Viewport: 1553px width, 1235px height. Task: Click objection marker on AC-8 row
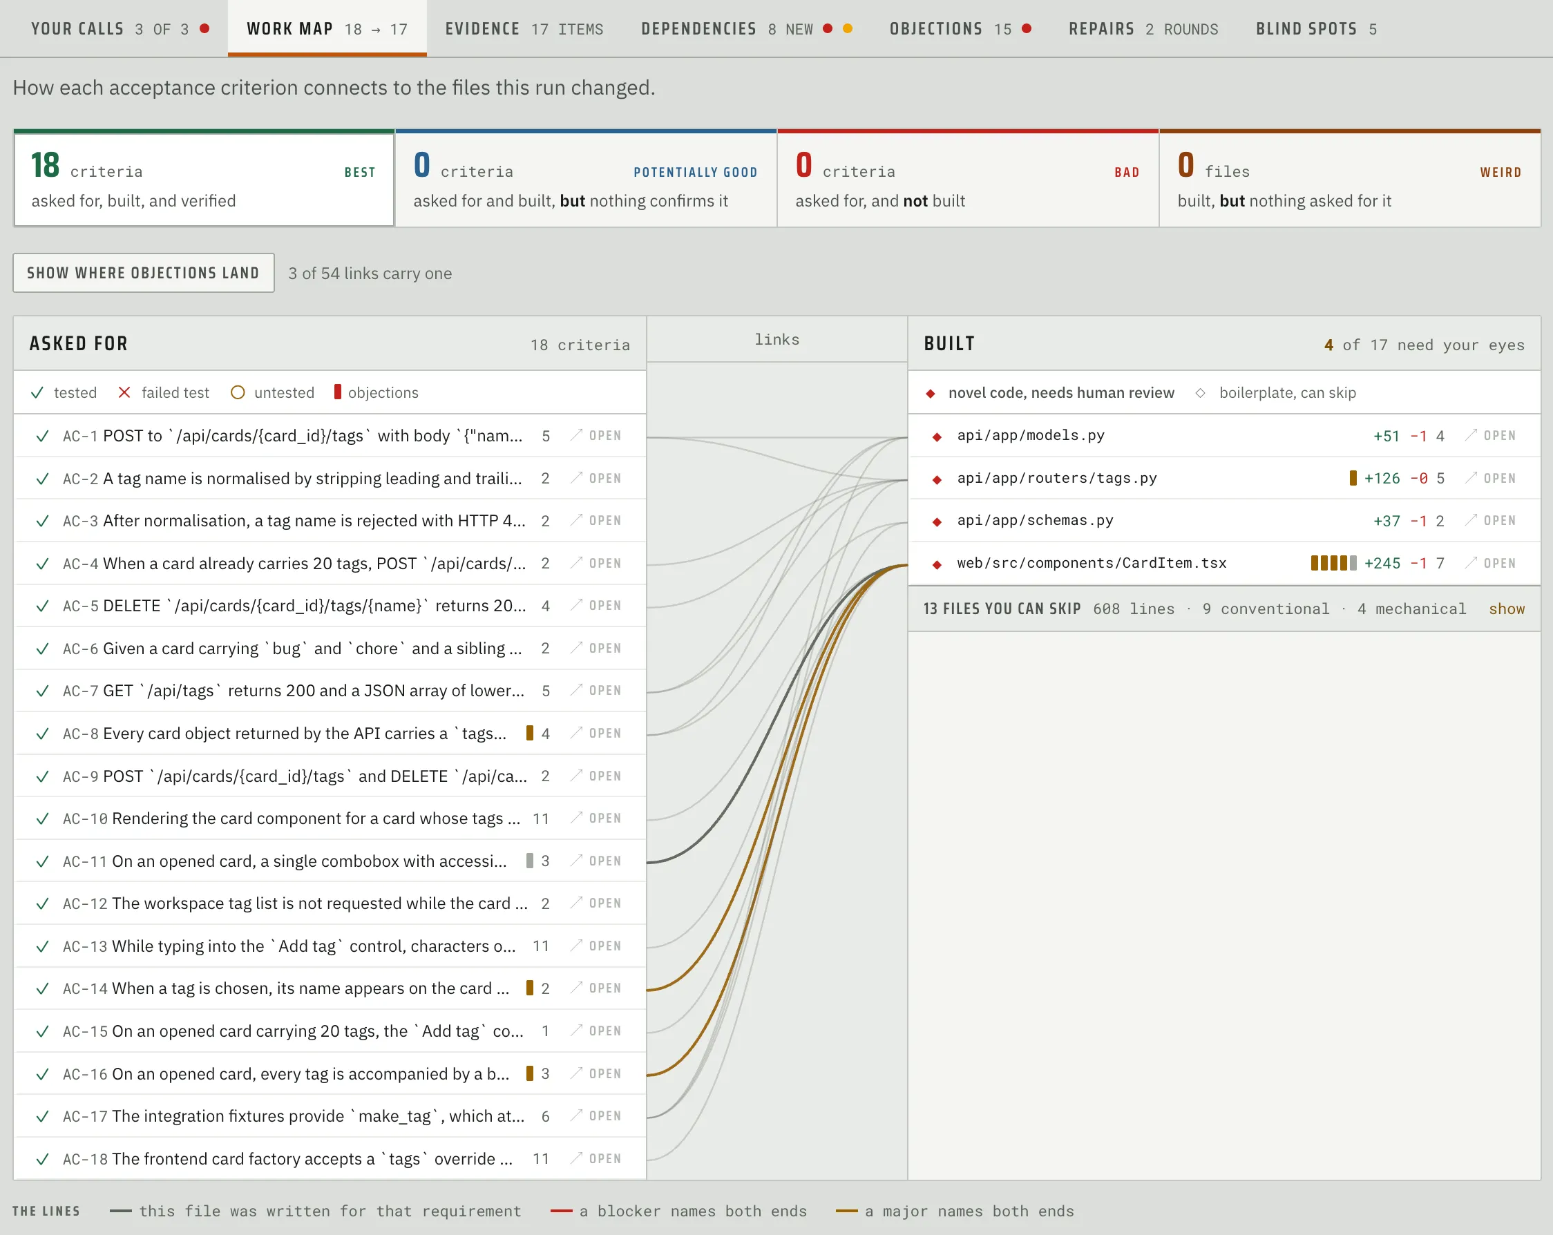530,733
